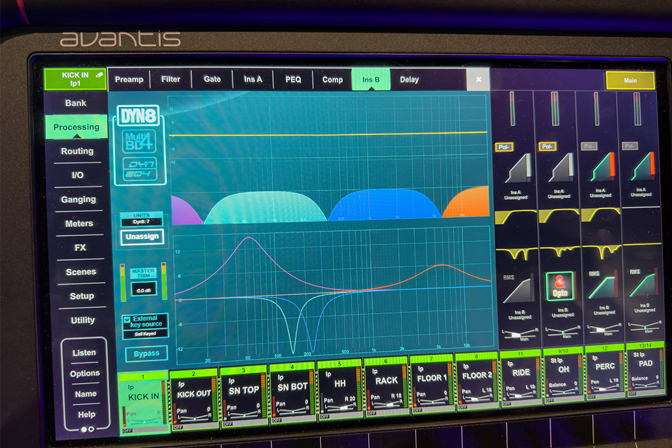672x448 pixels.
Task: Select the DYN8 unit icon
Action: [138, 116]
